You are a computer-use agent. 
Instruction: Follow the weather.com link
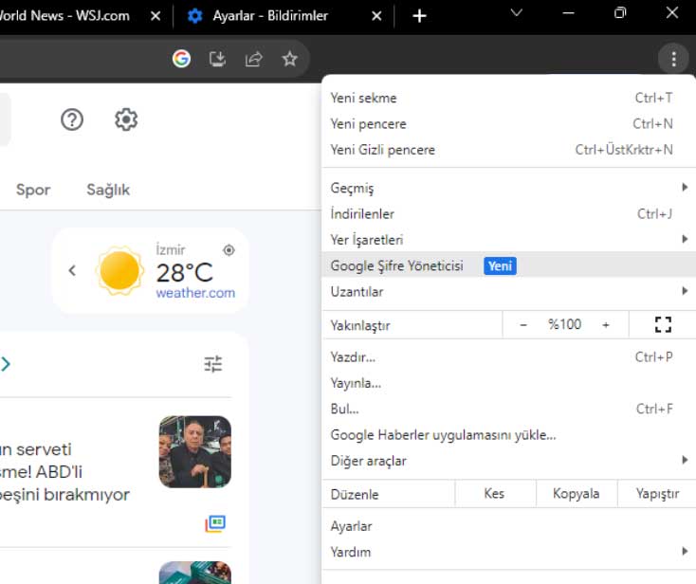coord(195,293)
